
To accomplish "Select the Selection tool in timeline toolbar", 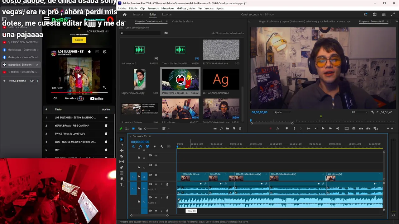I will tap(122, 140).
